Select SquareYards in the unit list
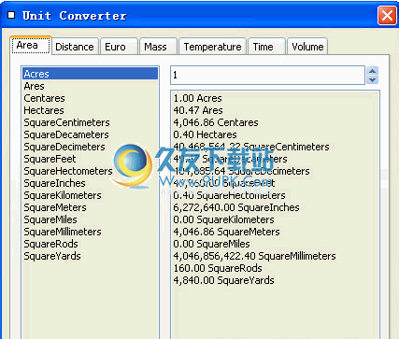Image resolution: width=399 pixels, height=339 pixels. pyautogui.click(x=90, y=256)
